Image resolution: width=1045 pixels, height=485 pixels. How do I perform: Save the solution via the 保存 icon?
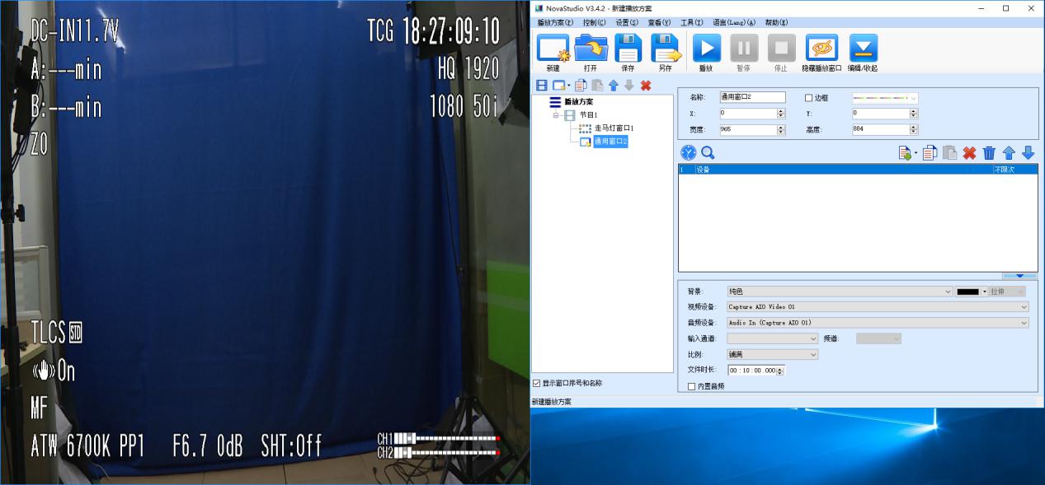point(628,49)
